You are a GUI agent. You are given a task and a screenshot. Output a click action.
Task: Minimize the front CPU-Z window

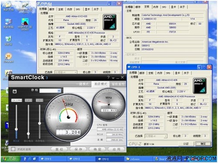tap(199, 67)
